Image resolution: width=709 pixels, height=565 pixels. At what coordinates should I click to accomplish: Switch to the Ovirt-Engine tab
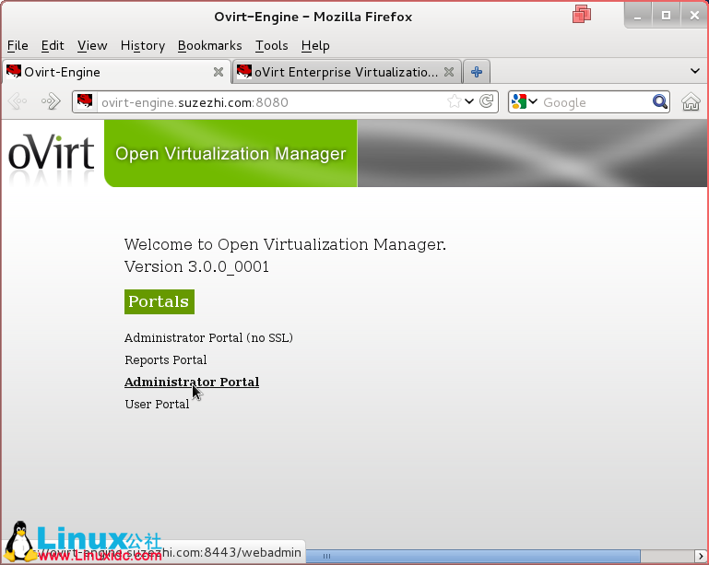point(117,72)
